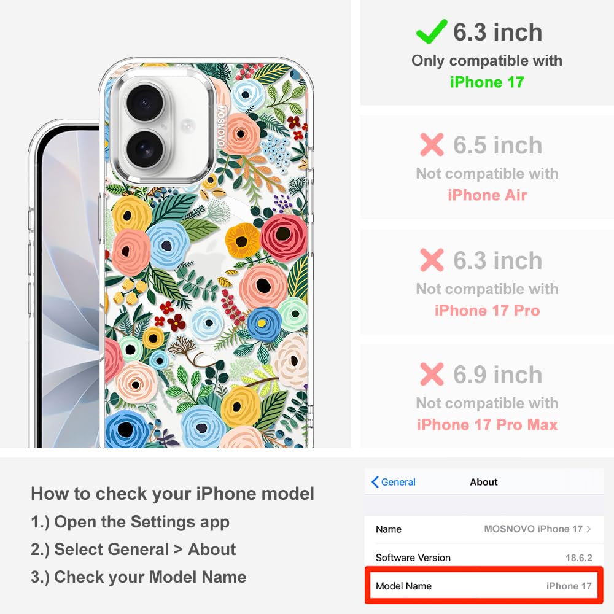Click the green iPhone 17 compatibility text
Screen dimensions: 614x614
pyautogui.click(x=487, y=82)
